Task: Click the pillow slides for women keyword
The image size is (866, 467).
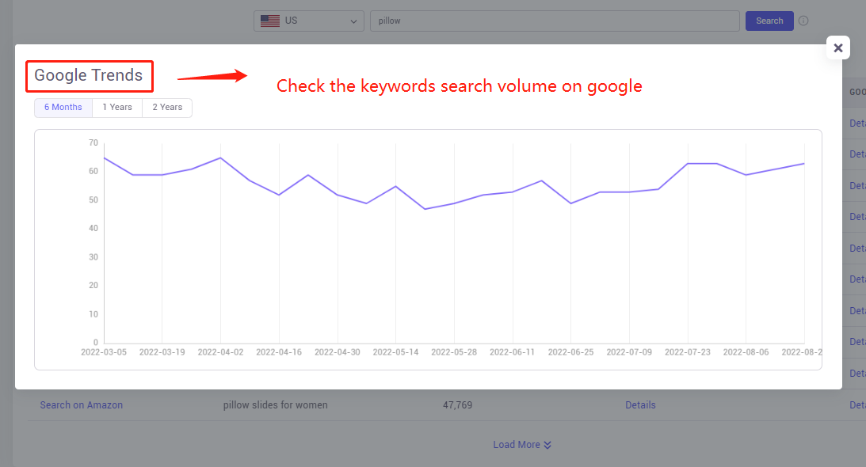Action: [x=275, y=405]
